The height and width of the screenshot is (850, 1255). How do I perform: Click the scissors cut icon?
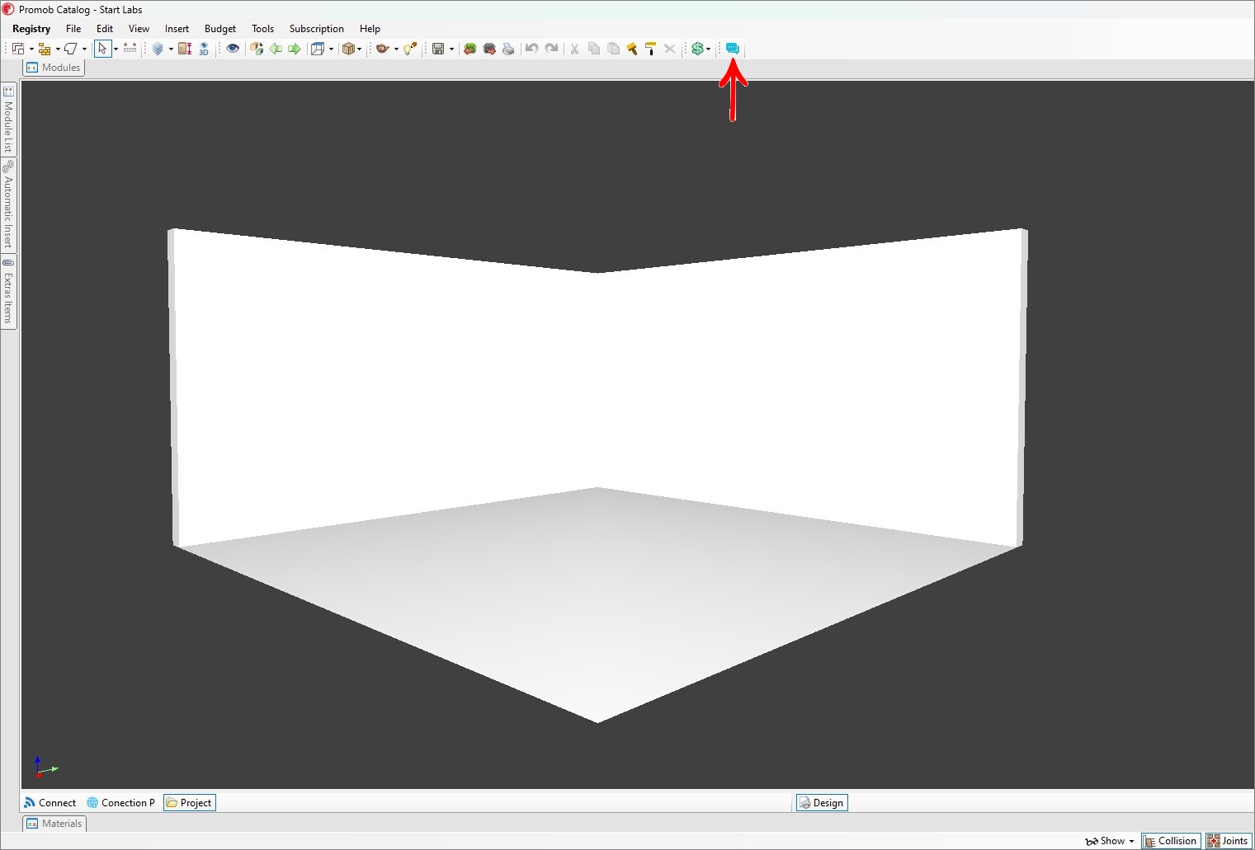pos(574,49)
